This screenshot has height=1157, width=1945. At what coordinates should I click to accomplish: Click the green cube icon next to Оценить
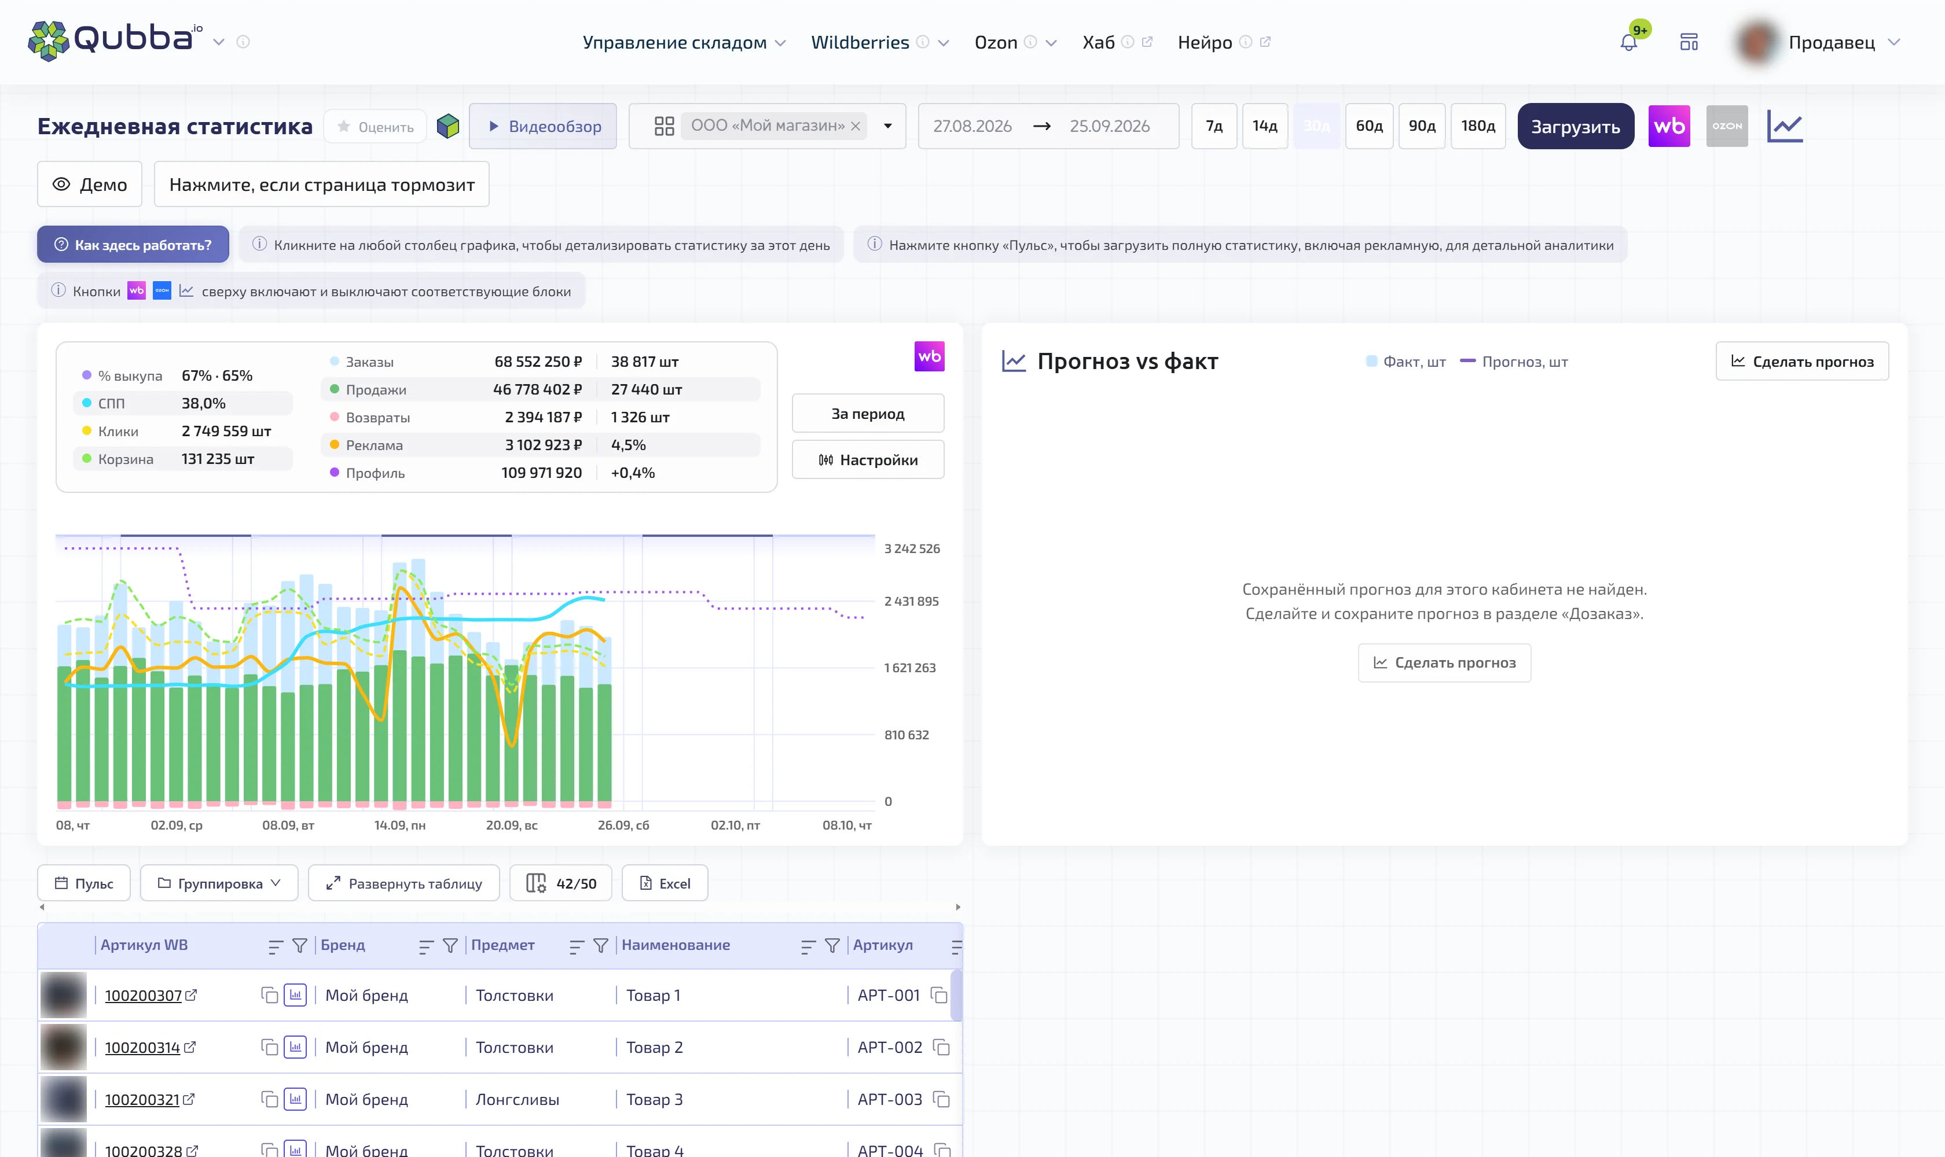pyautogui.click(x=448, y=126)
